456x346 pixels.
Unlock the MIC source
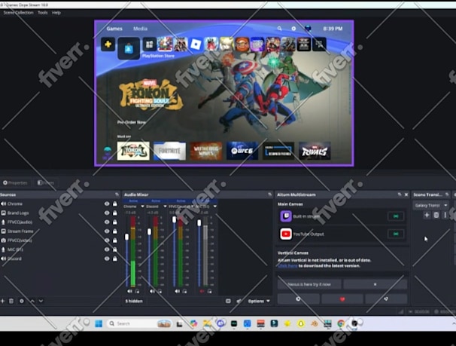(115, 250)
